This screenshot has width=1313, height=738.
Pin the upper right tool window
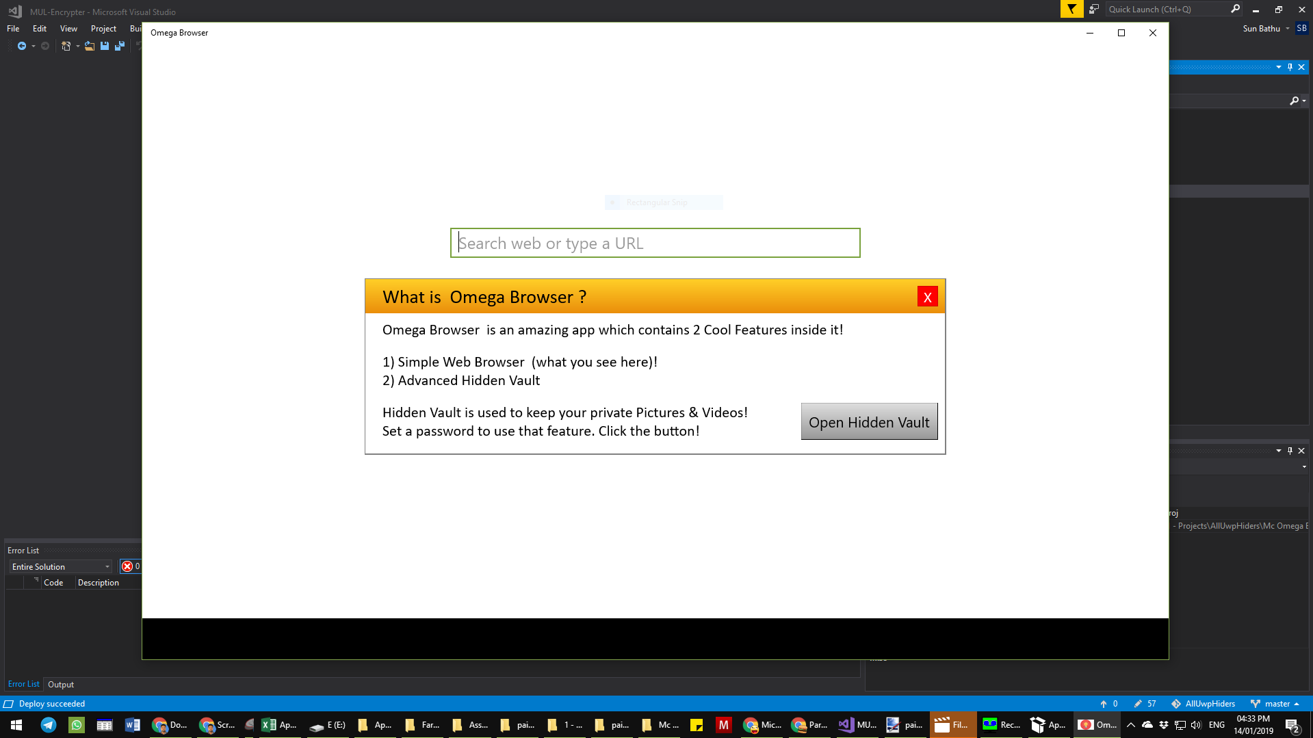point(1290,67)
